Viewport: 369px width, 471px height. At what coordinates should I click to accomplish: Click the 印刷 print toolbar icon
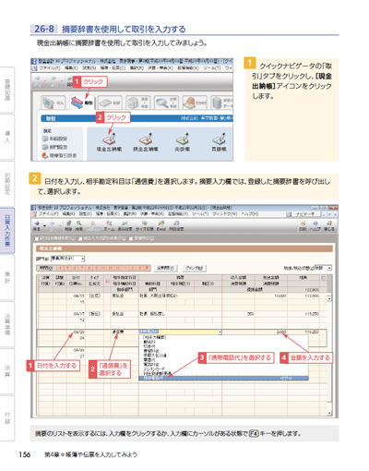click(303, 225)
